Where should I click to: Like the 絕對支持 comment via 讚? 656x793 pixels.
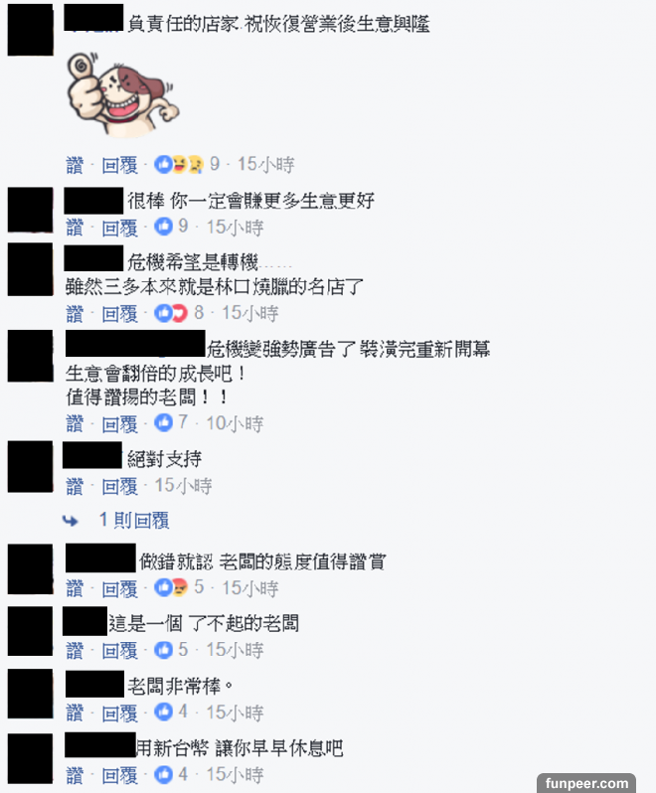tap(75, 486)
